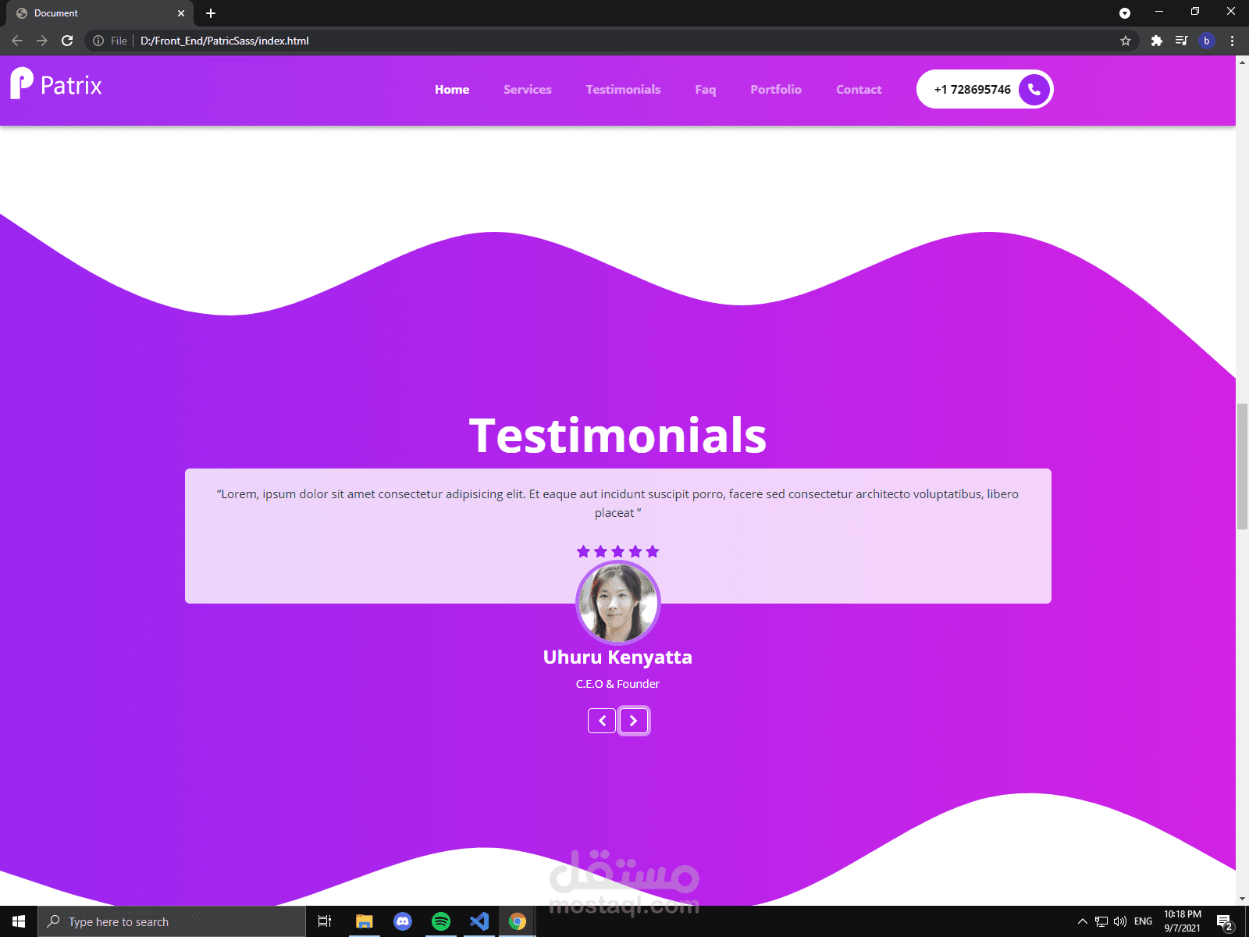Navigate to Portfolio section
1249x937 pixels.
[x=776, y=90]
